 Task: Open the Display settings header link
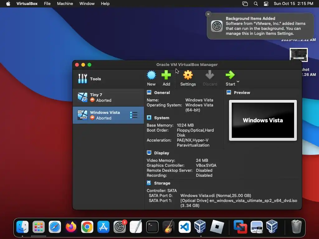pyautogui.click(x=162, y=153)
